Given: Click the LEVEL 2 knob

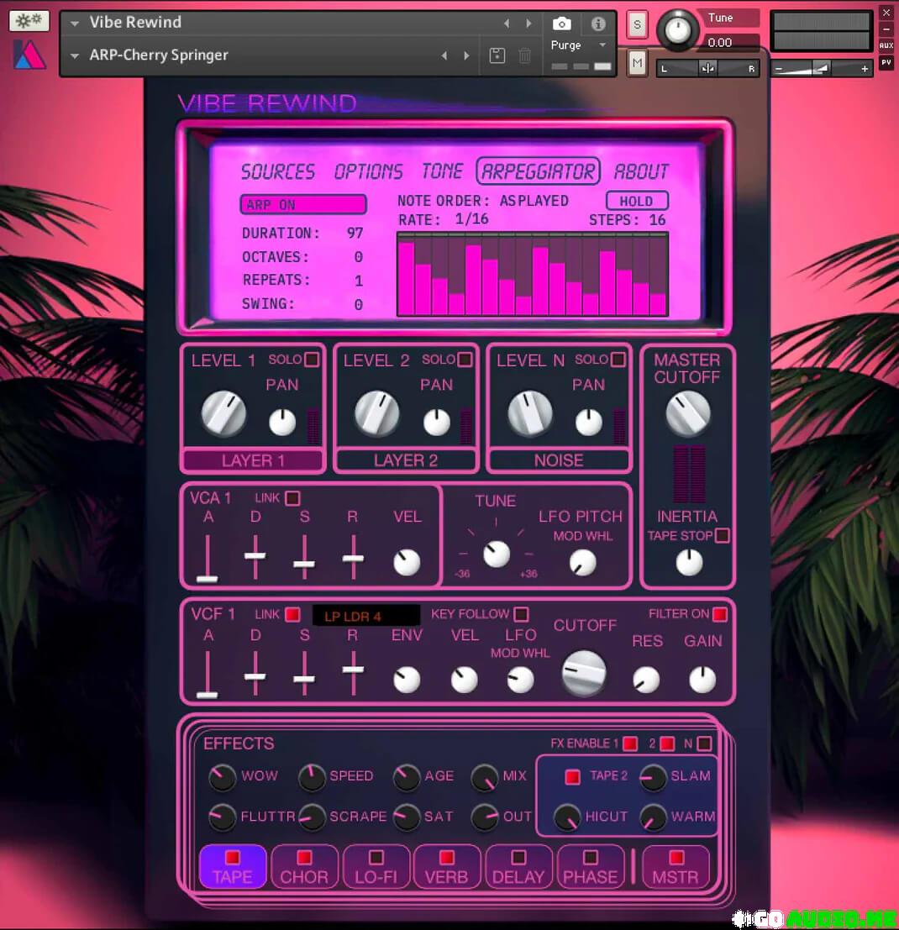Looking at the screenshot, I should (376, 412).
